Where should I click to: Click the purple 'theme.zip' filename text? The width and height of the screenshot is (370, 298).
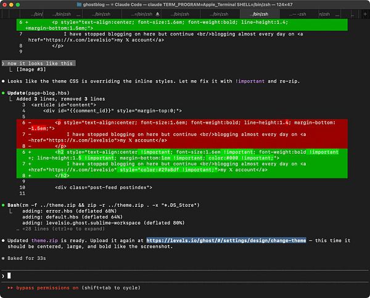tap(44, 240)
